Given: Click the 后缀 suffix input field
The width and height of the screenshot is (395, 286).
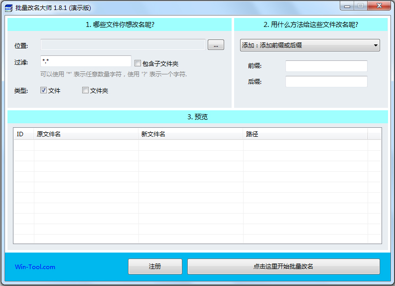Looking at the screenshot, I should tap(326, 81).
